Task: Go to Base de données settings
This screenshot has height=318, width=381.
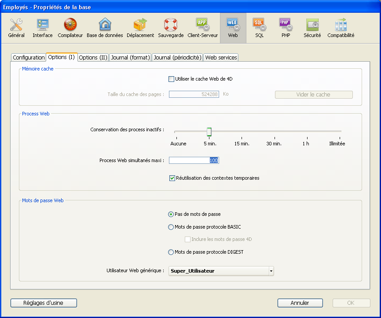Action: click(105, 28)
